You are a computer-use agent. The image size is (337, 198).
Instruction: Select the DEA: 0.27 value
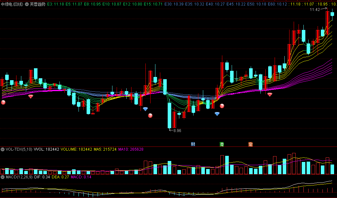pyautogui.click(x=60, y=177)
